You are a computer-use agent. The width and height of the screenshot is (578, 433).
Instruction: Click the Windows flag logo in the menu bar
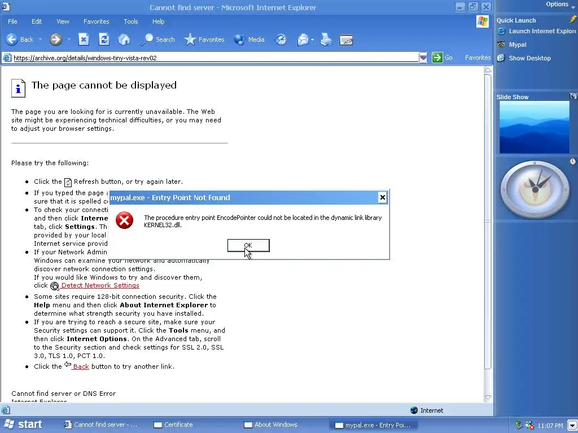pos(482,21)
